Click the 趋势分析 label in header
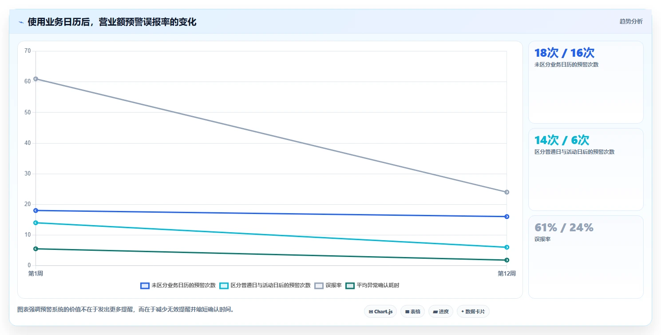Viewport: 661px width, 335px height. pyautogui.click(x=631, y=21)
